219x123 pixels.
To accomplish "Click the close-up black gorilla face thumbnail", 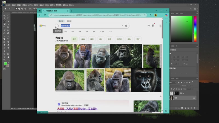I will tap(146, 80).
